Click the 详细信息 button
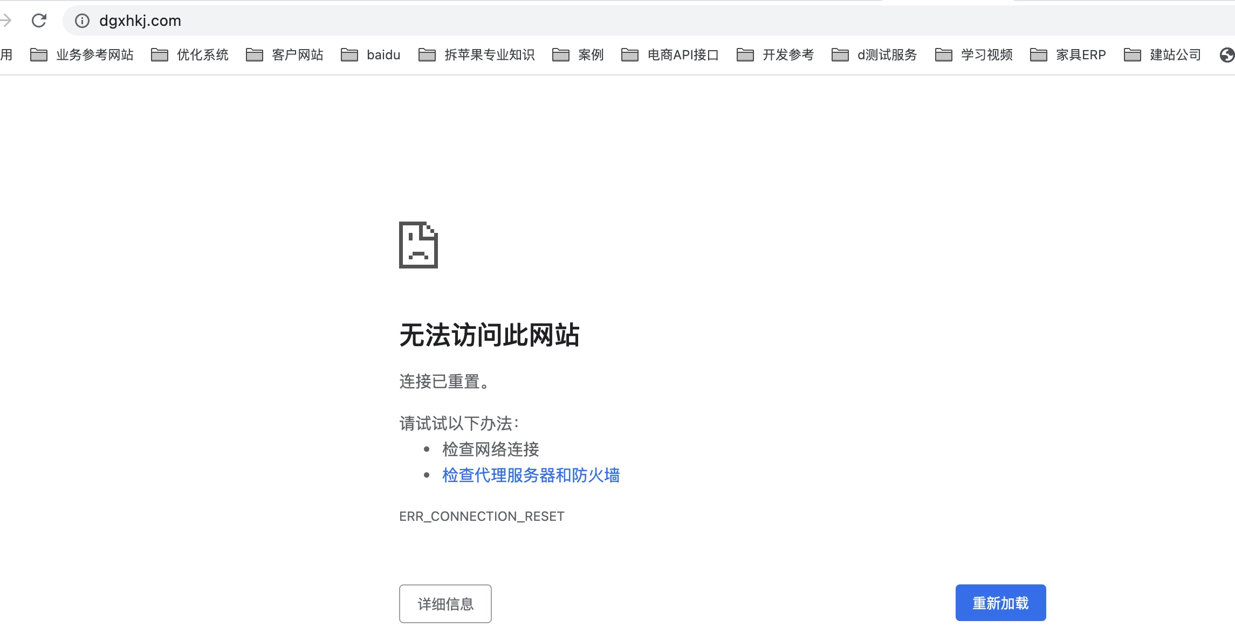This screenshot has width=1235, height=634. coord(445,604)
